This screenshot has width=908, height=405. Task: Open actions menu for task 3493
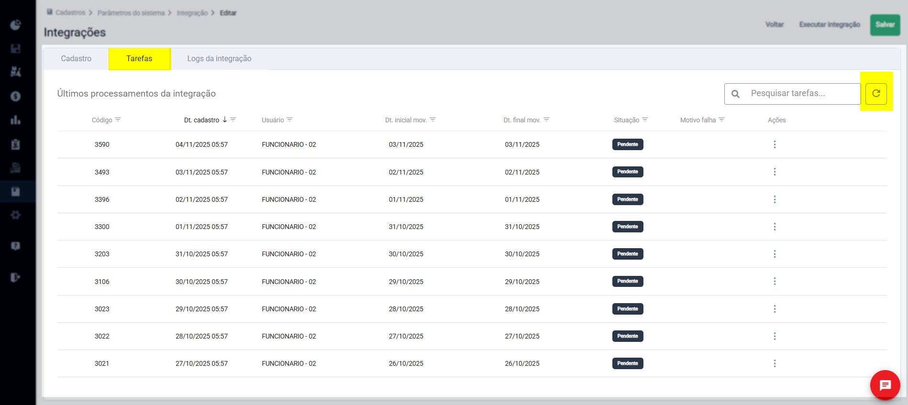pyautogui.click(x=775, y=172)
